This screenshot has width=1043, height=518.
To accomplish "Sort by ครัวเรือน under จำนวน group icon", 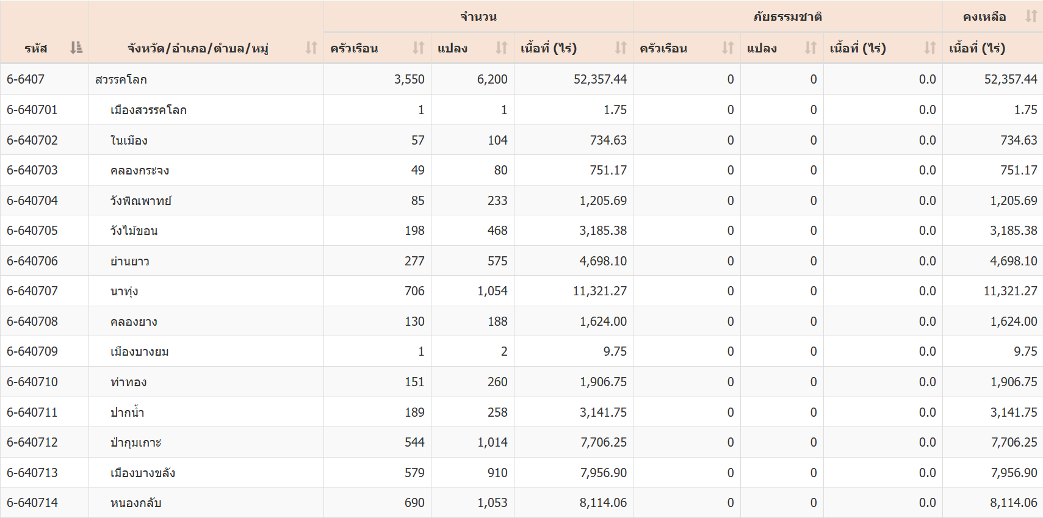I will [418, 48].
